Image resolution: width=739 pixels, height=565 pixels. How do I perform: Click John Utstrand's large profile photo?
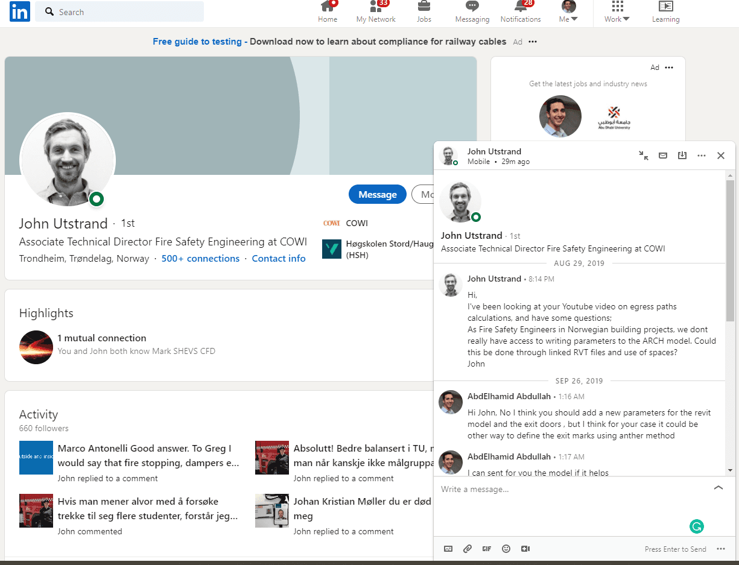pos(68,160)
